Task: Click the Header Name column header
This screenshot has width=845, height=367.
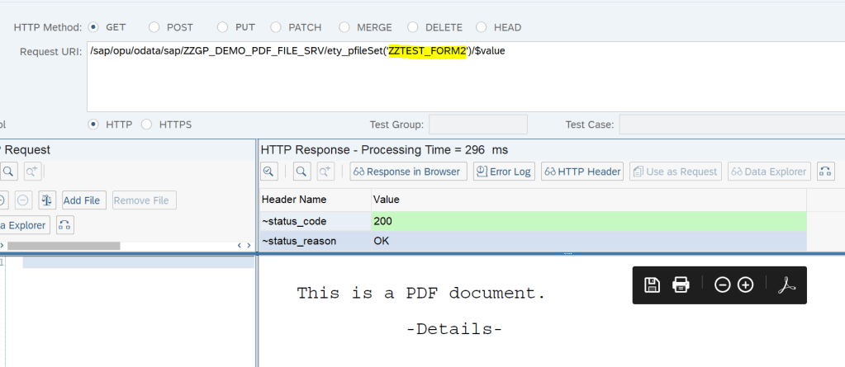Action: pos(315,200)
